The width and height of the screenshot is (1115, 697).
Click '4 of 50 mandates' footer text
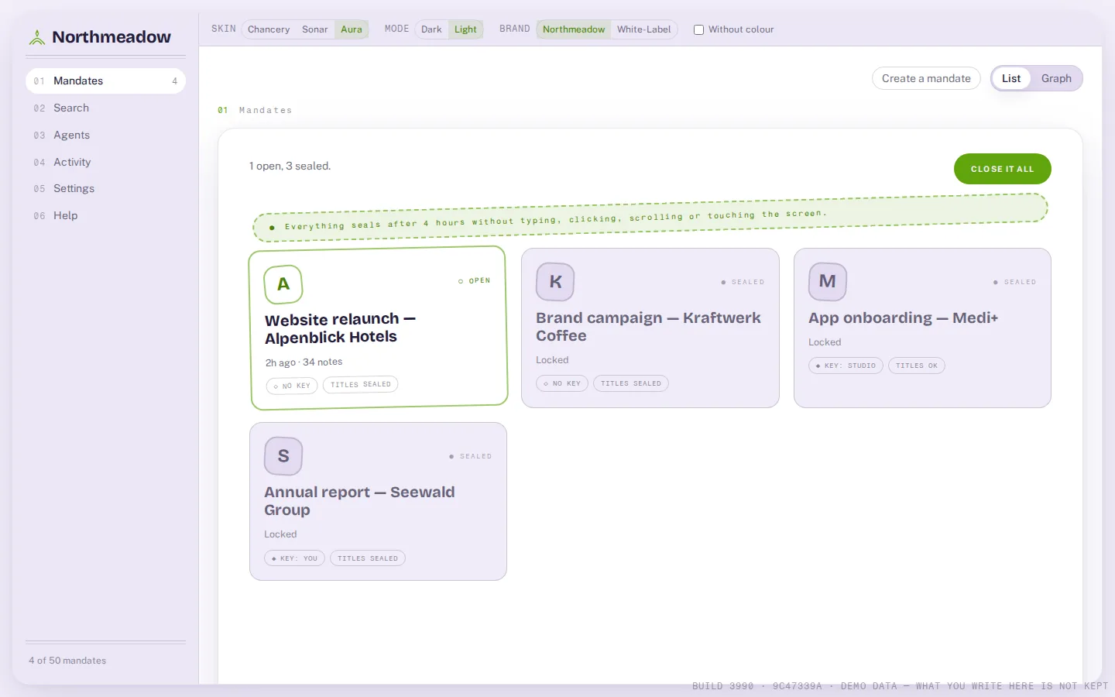pyautogui.click(x=67, y=661)
